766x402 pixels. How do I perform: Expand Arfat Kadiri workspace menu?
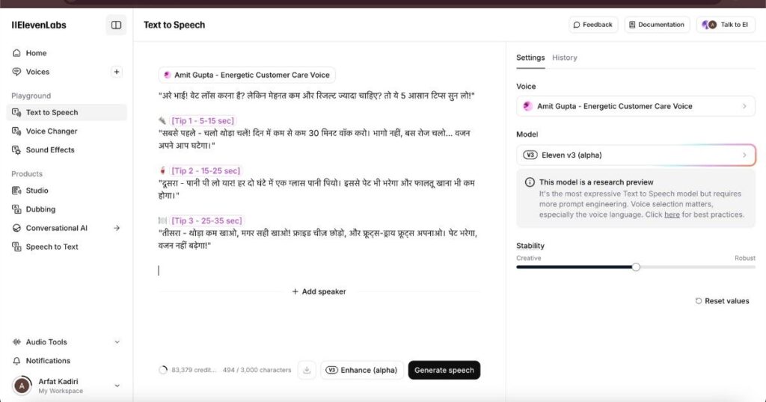tap(117, 386)
